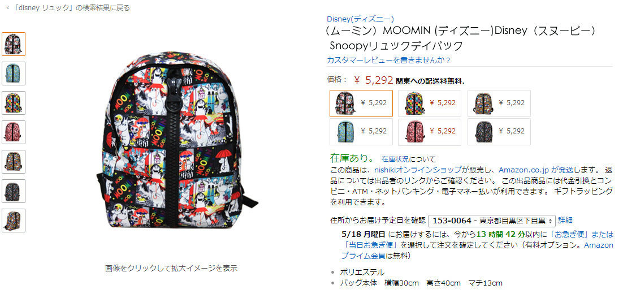
Task: Open the 153-0064 delivery address dropdown
Action: [x=492, y=221]
